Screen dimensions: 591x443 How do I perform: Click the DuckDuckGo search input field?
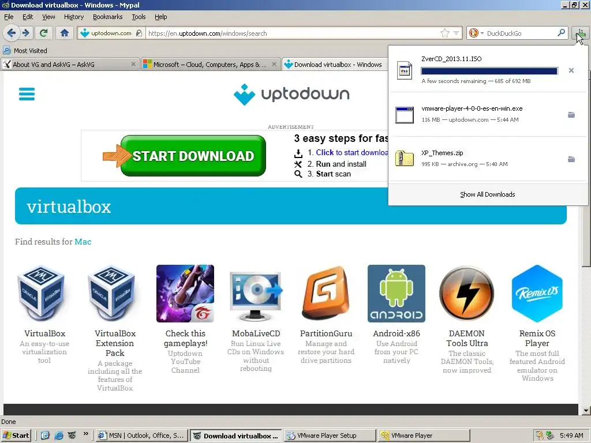[520, 33]
